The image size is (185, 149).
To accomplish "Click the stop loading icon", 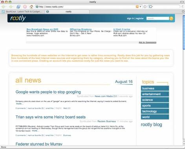I will [25, 7].
